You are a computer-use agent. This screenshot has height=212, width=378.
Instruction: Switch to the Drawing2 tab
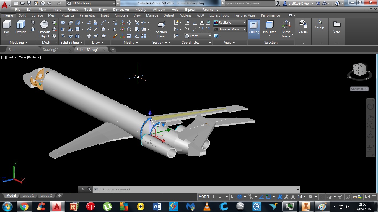(x=51, y=50)
